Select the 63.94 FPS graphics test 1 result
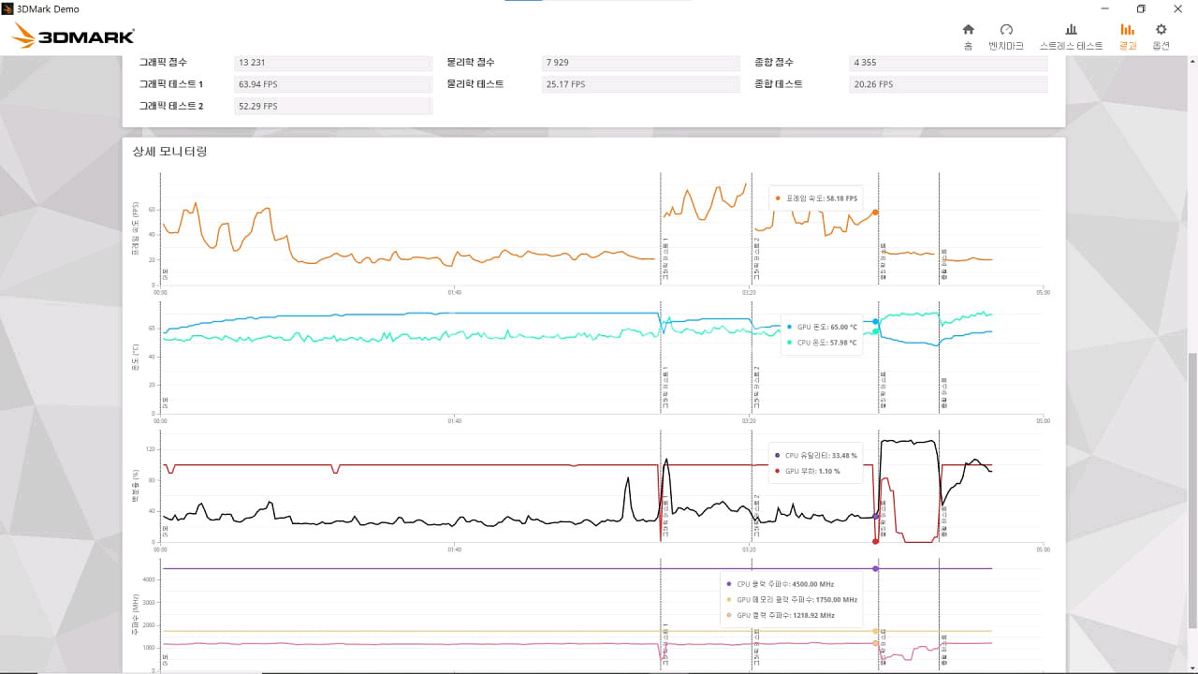Screen dimensions: 1198x674 click(x=333, y=84)
